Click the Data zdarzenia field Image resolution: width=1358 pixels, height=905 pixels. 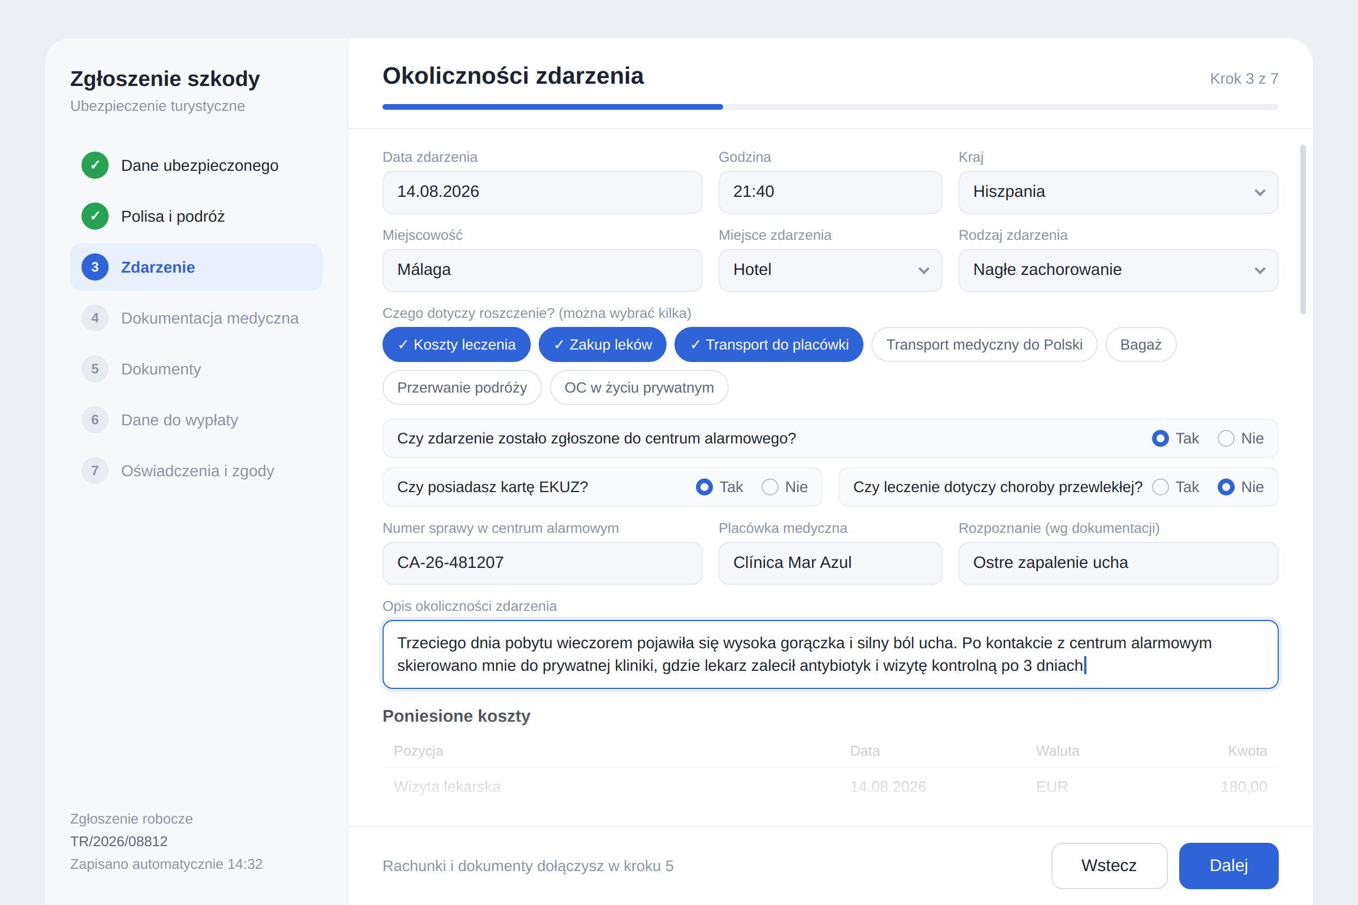pos(542,192)
